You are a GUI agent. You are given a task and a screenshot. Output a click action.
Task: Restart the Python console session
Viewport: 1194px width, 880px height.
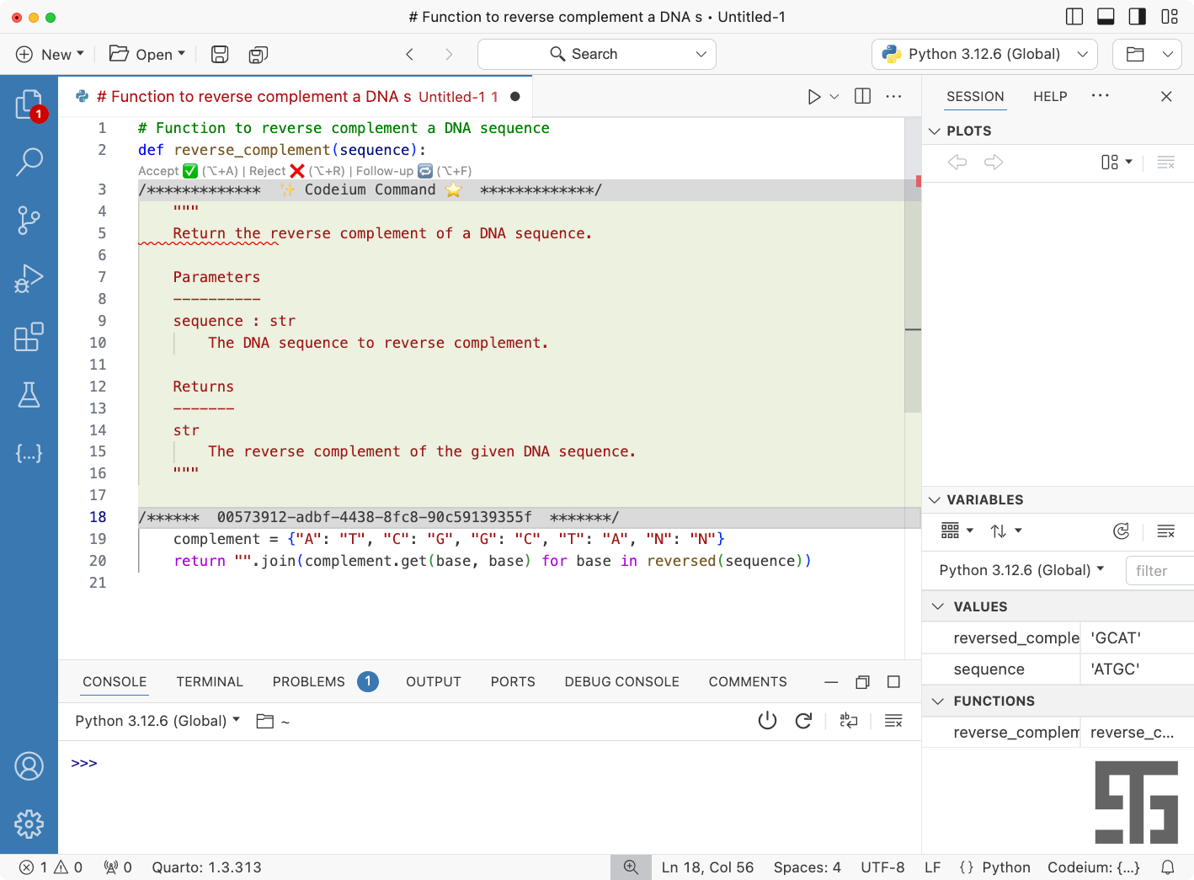click(803, 721)
